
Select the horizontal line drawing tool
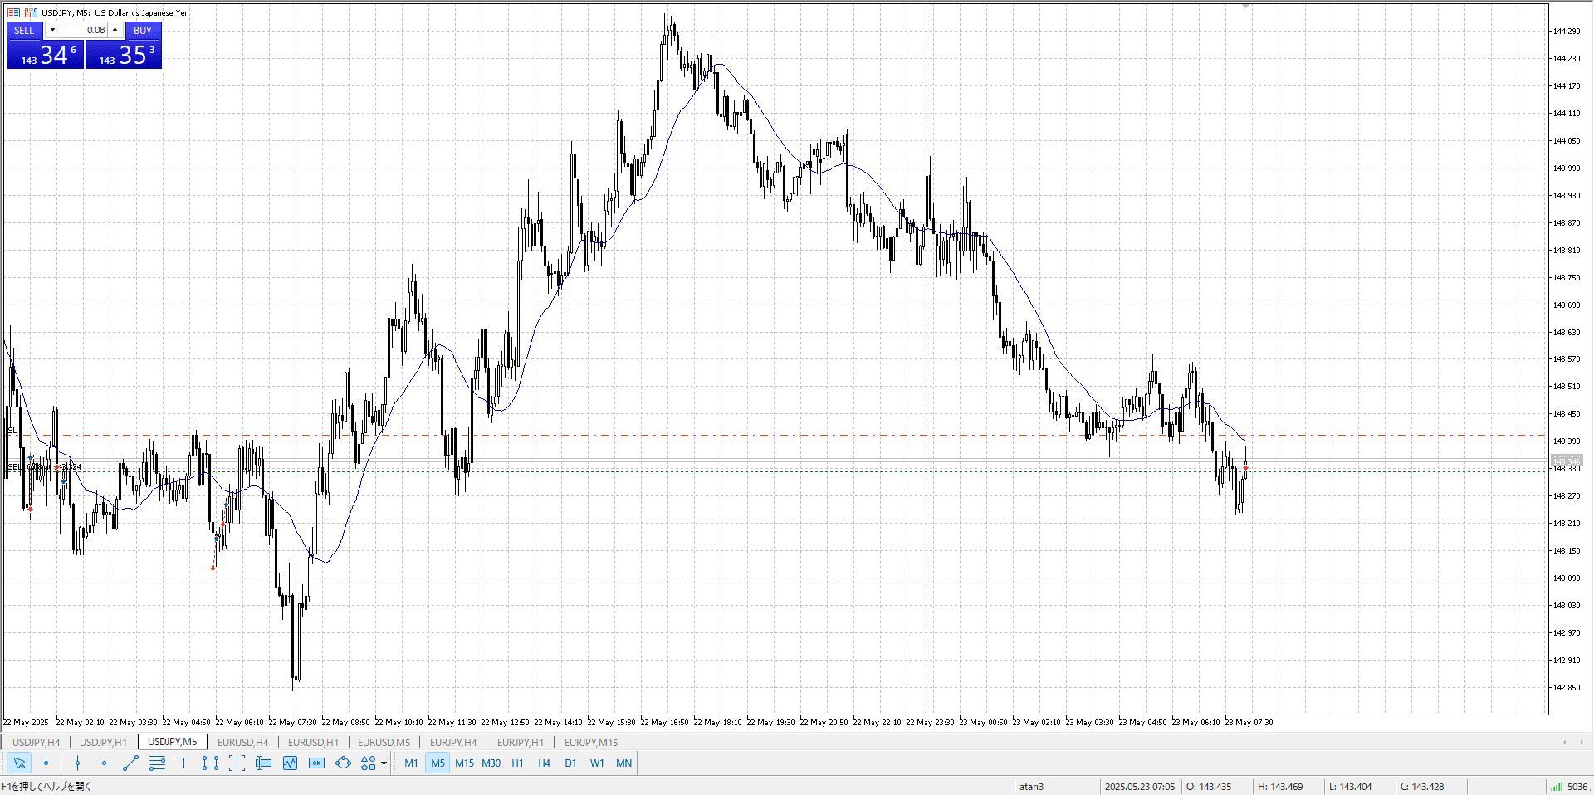click(104, 763)
